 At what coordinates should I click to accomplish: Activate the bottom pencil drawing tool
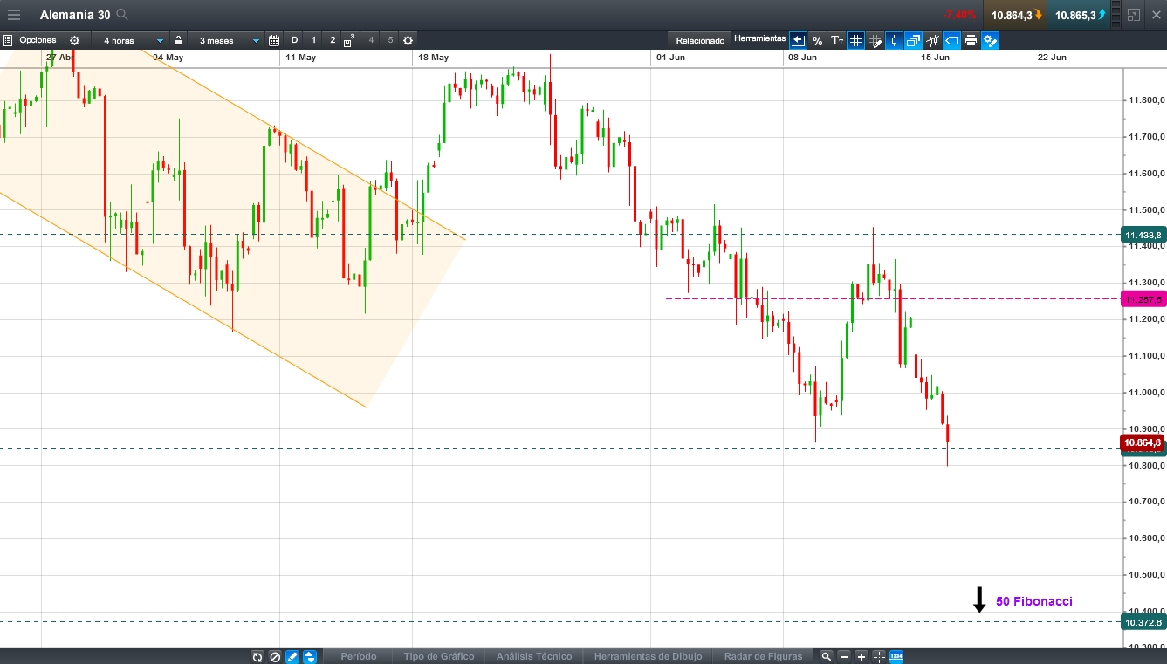pyautogui.click(x=292, y=656)
